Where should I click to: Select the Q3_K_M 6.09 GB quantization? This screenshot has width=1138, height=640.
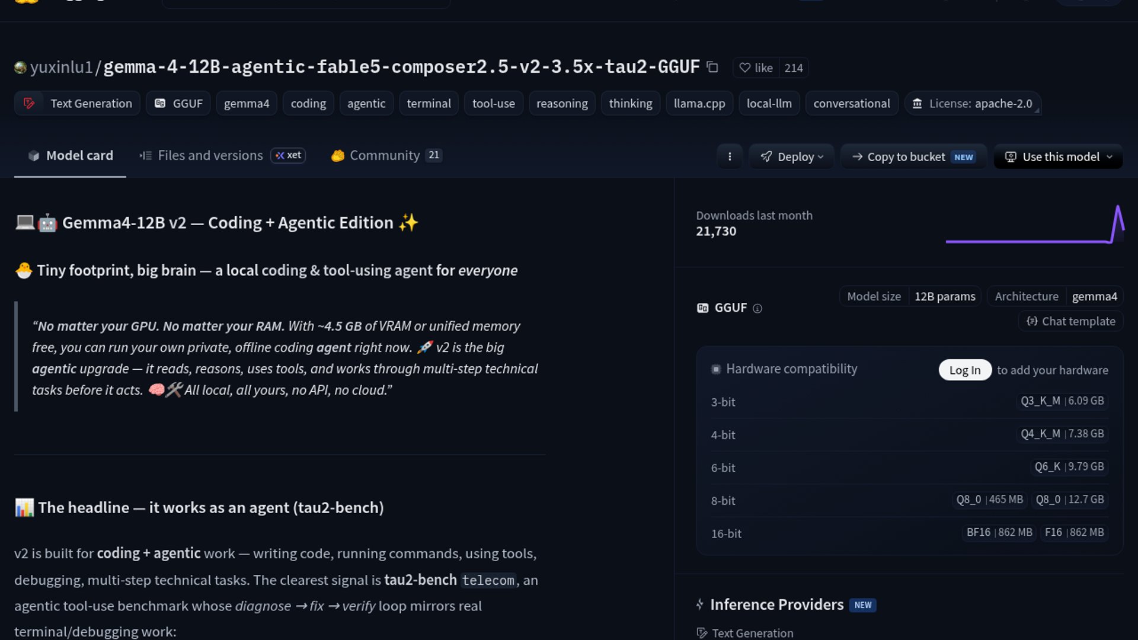(1062, 401)
